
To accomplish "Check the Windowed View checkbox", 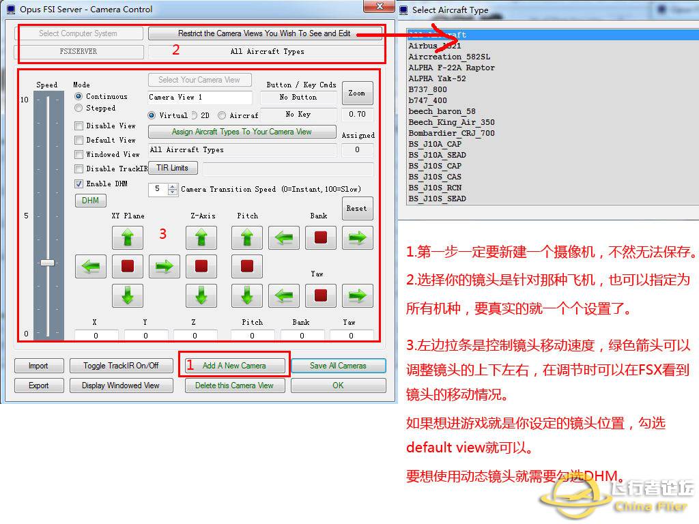I will tap(79, 155).
